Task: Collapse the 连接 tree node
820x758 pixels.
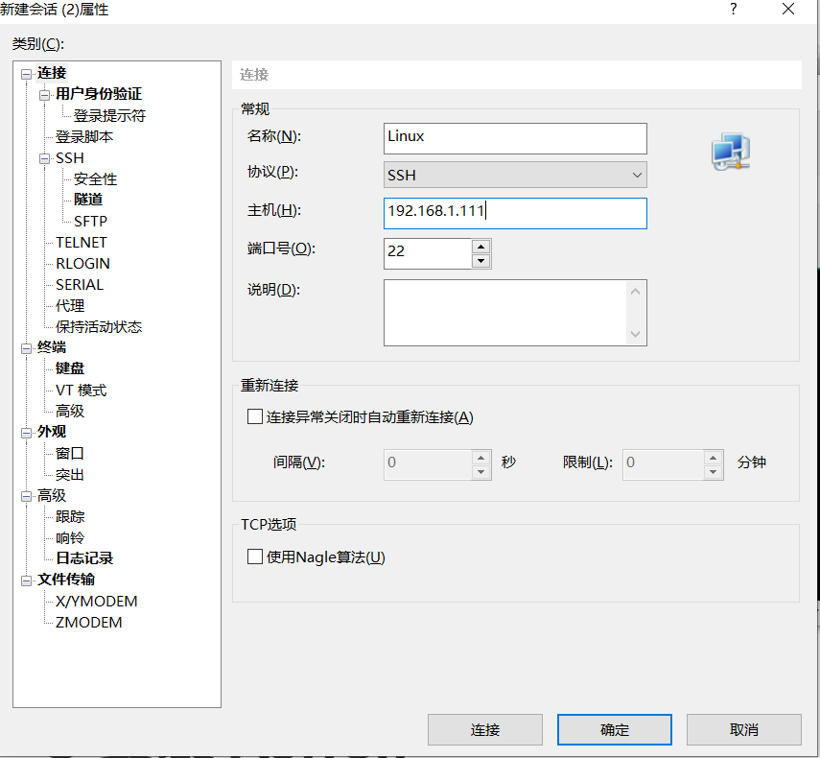Action: pos(26,72)
